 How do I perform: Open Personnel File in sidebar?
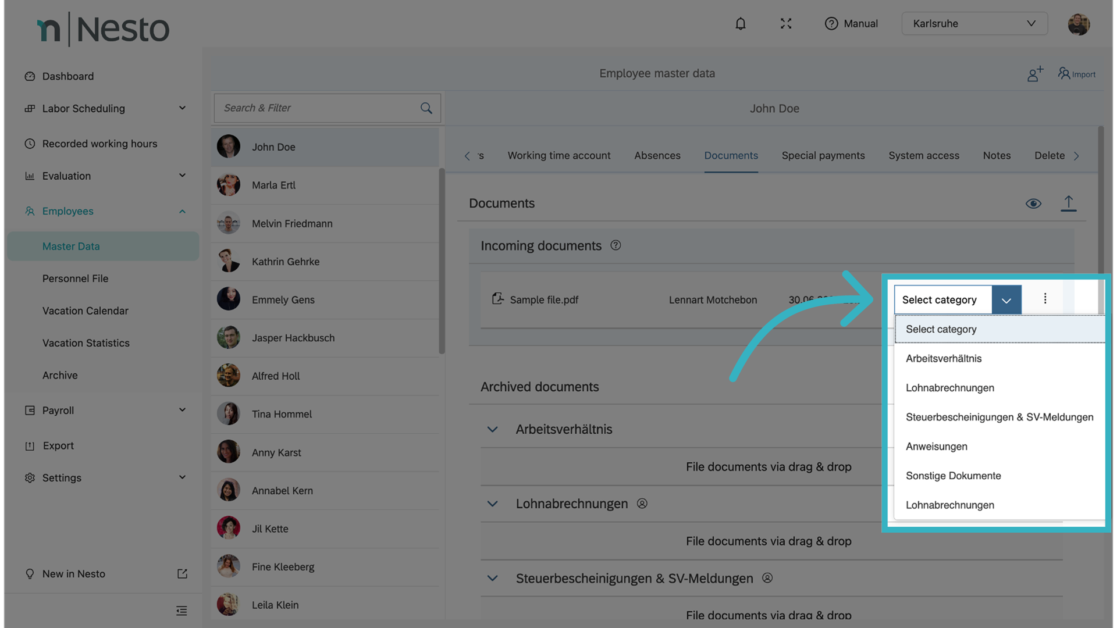(x=75, y=279)
